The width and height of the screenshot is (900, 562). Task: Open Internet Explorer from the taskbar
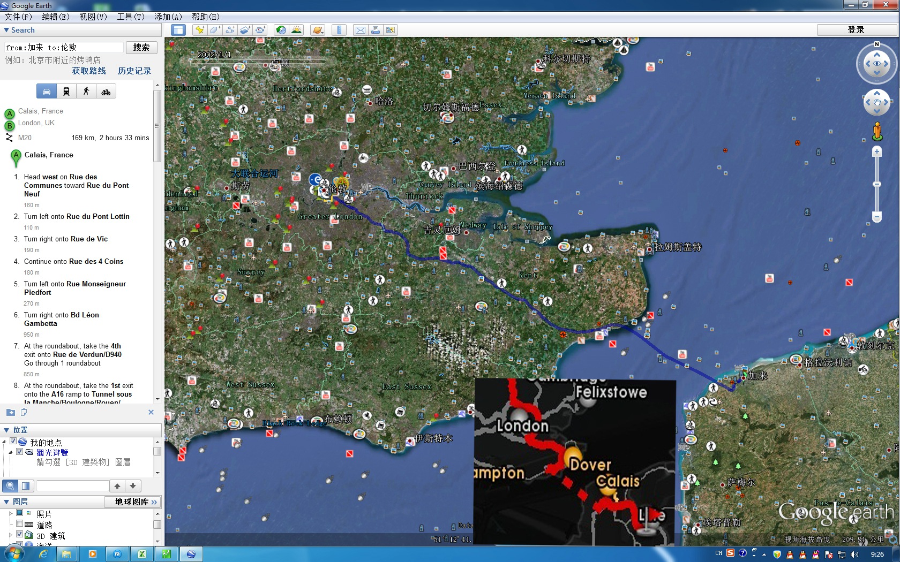point(43,554)
